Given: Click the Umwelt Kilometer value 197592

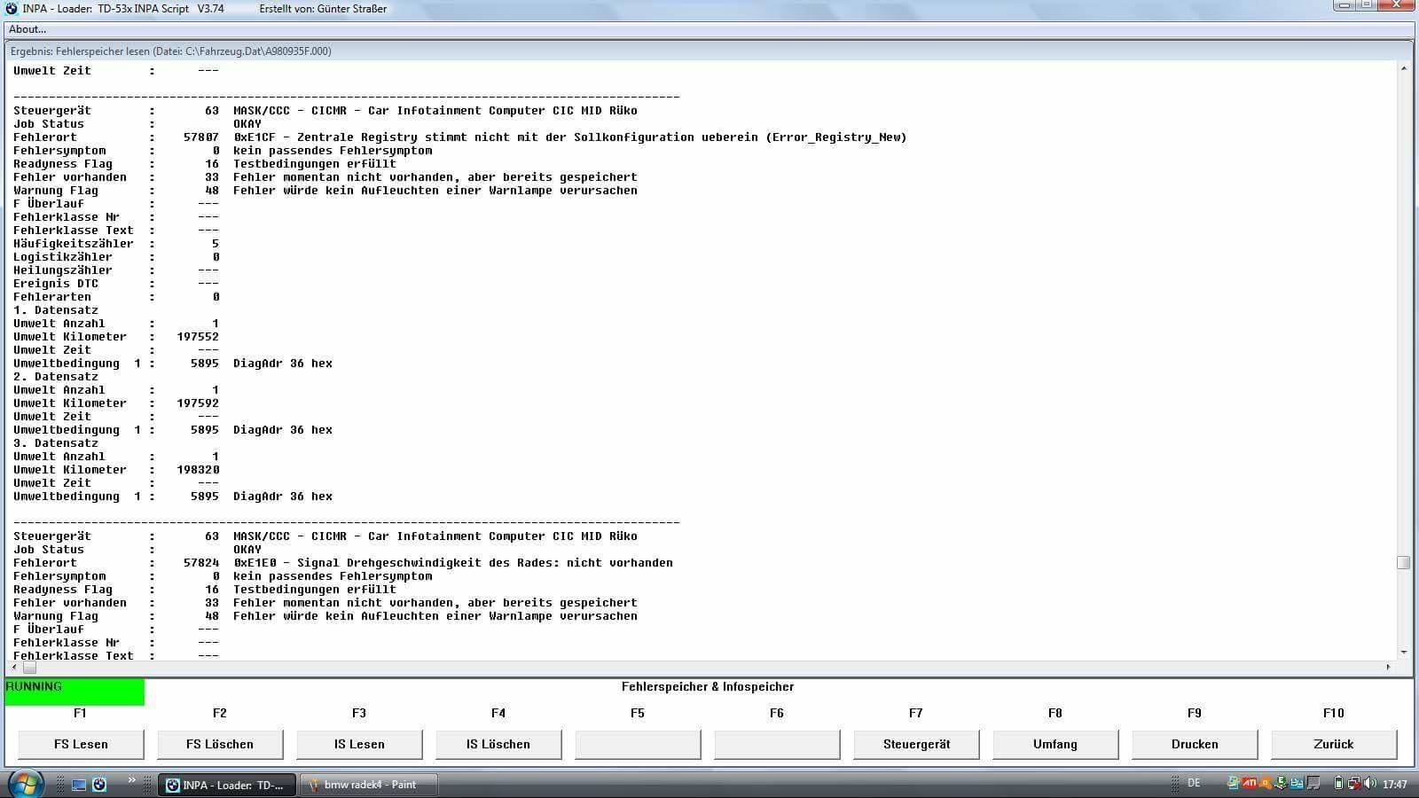Looking at the screenshot, I should [198, 403].
